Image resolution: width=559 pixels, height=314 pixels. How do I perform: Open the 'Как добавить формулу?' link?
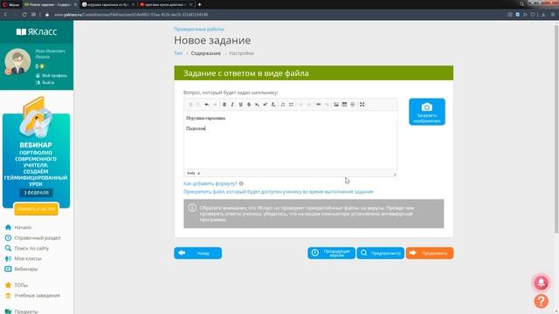pyautogui.click(x=210, y=184)
